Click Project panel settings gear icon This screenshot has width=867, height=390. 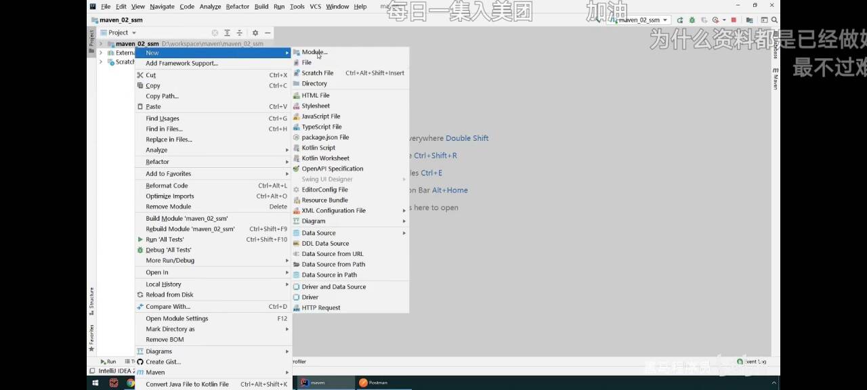pos(255,32)
